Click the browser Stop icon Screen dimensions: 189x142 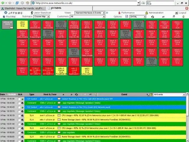coord(22,3)
